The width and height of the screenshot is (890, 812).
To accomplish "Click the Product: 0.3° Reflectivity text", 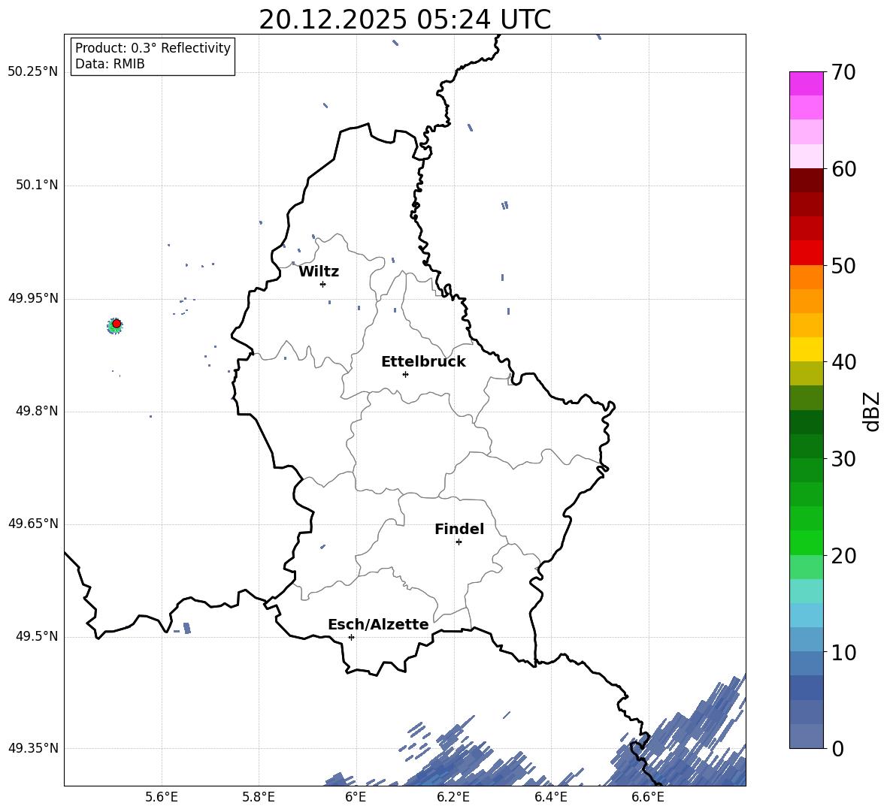I will (153, 48).
